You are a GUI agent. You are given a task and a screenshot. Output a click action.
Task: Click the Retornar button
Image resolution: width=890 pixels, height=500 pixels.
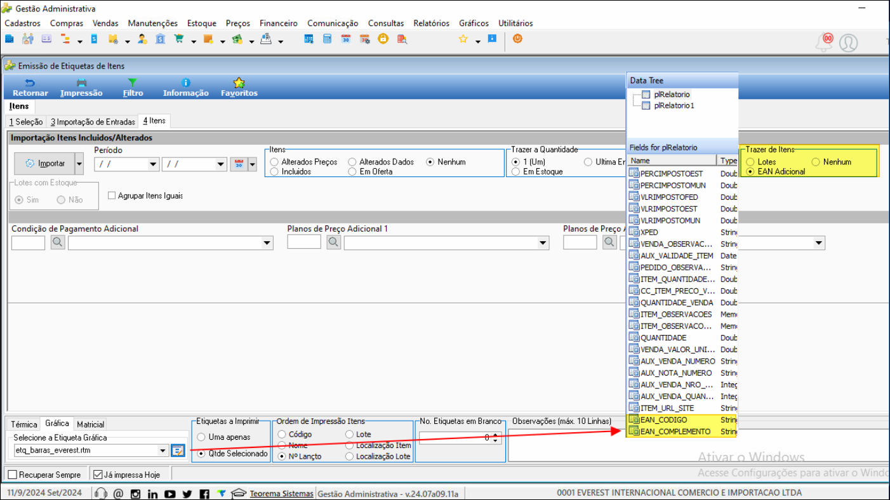point(30,88)
